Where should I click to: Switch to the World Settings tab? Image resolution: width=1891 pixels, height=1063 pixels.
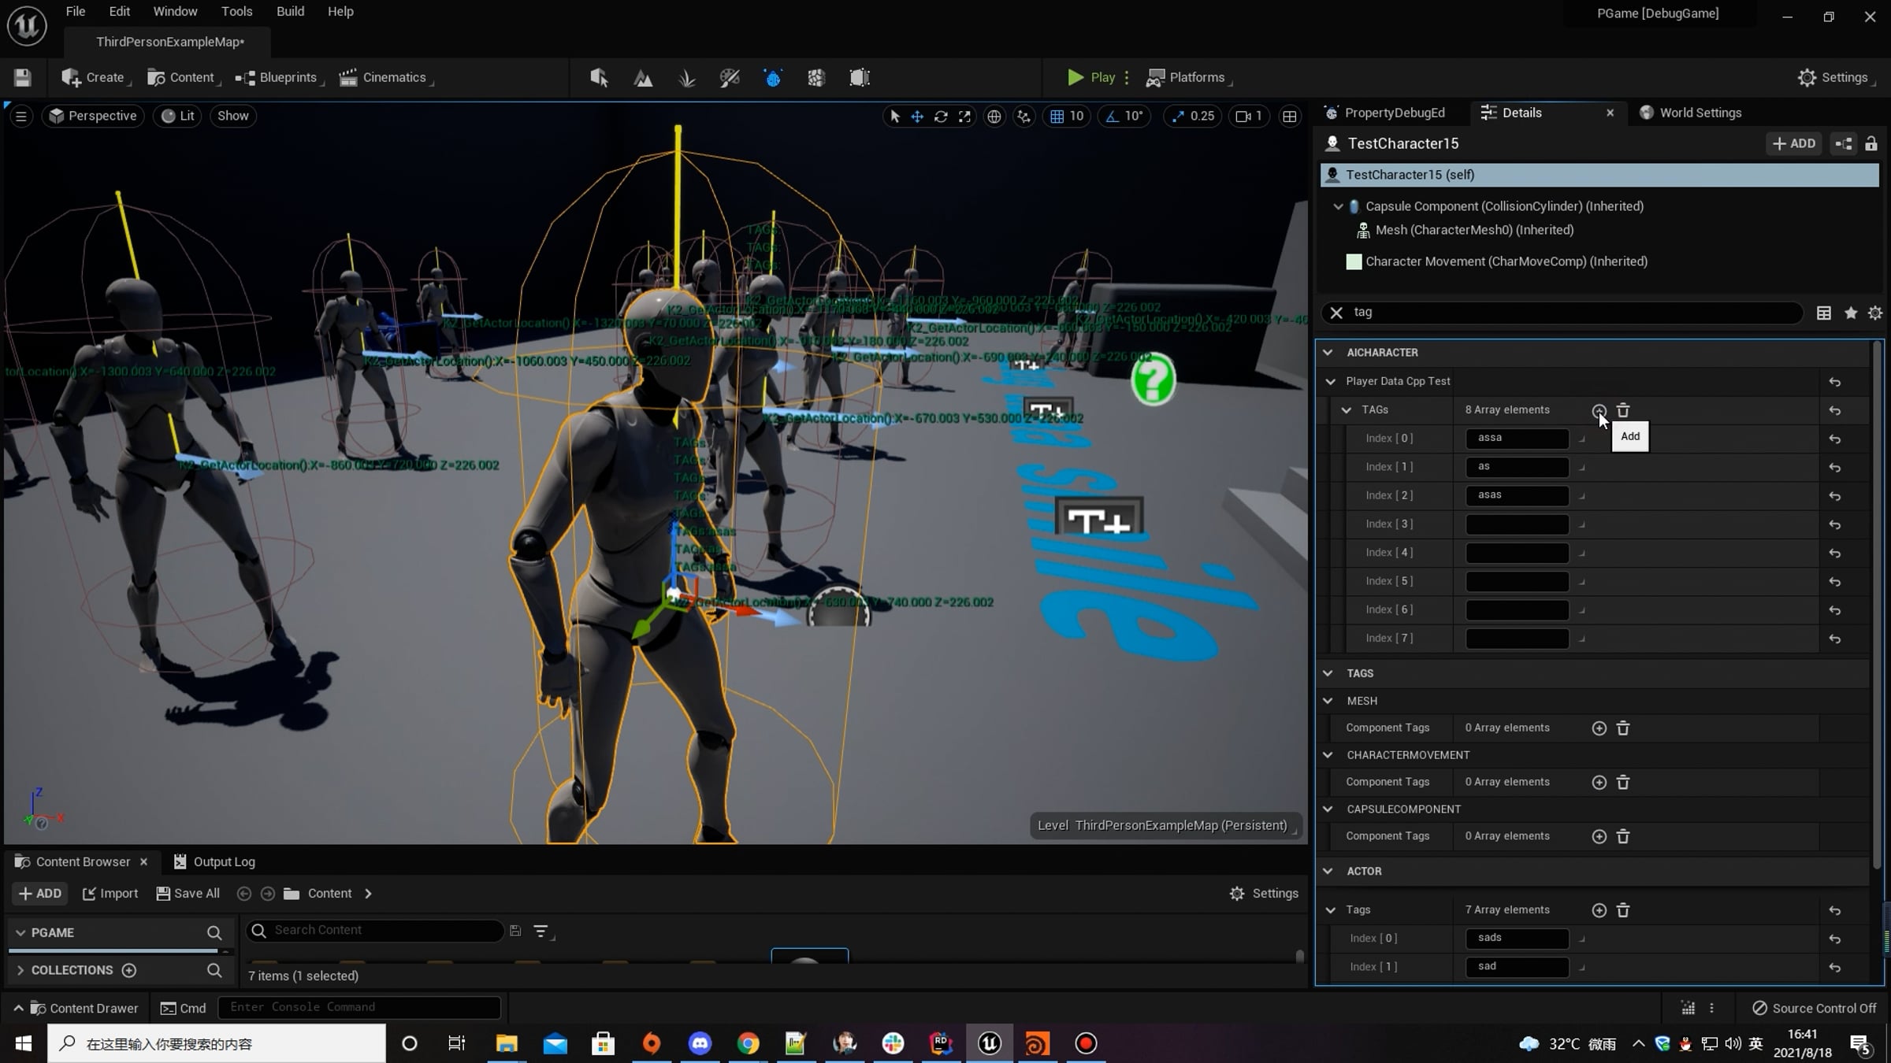[x=1691, y=113]
